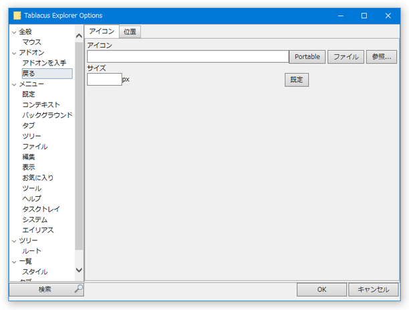Select エイリアス in the tree
This screenshot has height=310, width=409.
click(38, 230)
